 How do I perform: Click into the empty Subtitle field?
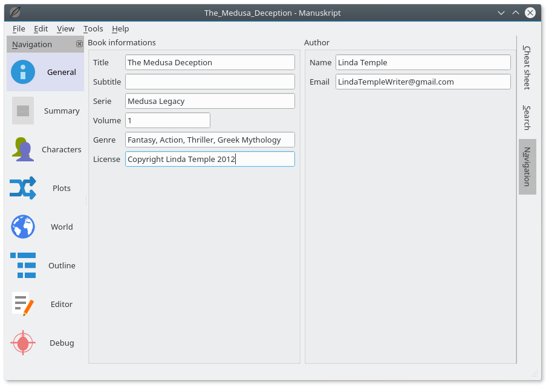click(x=210, y=82)
